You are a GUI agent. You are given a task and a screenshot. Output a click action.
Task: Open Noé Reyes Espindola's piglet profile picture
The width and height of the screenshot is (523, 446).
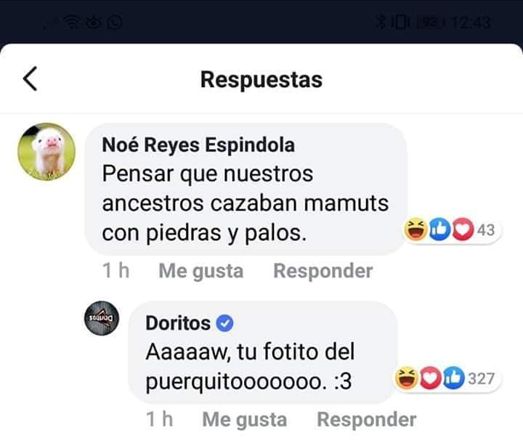pos(46,152)
